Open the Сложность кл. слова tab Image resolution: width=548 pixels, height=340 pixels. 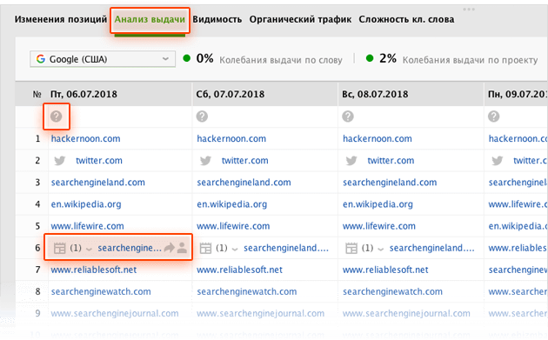pyautogui.click(x=406, y=19)
